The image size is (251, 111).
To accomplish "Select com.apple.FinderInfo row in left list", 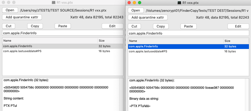I will coord(63,46).
